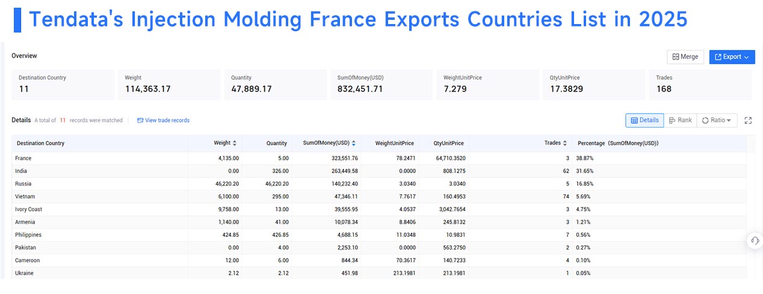763x294 pixels.
Task: Click Russia weight value 46,220.20
Action: coord(226,183)
